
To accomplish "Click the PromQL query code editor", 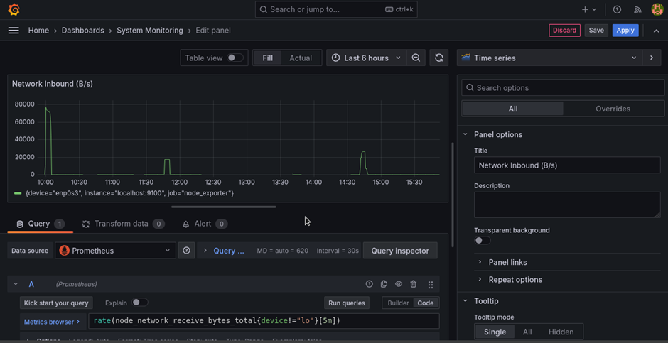I will tap(264, 321).
